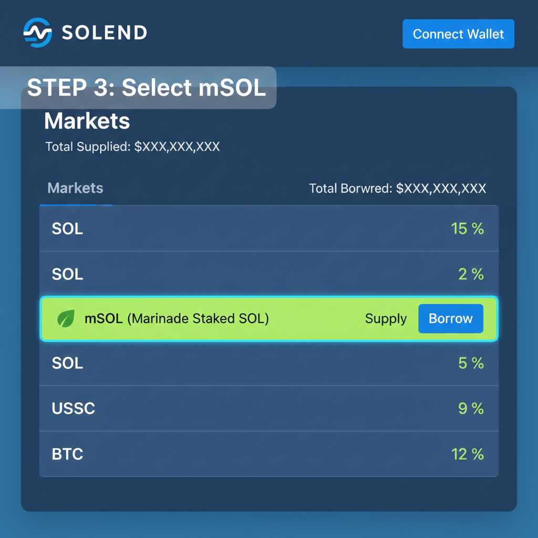
Task: Click the Total Borrowed amount text
Action: click(x=397, y=188)
